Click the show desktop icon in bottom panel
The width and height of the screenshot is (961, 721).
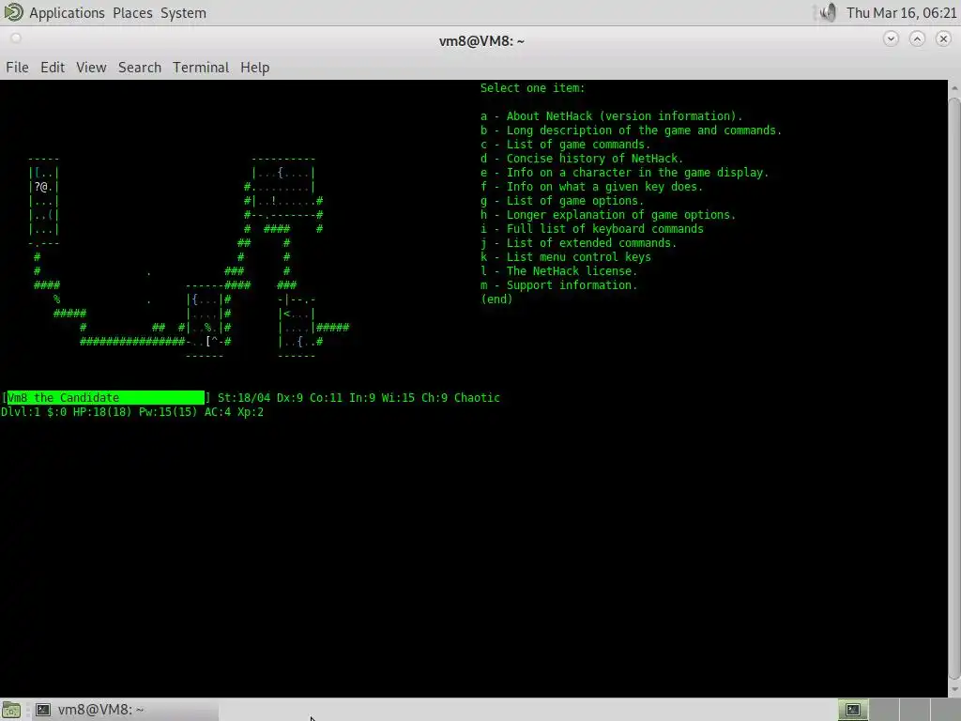11,710
